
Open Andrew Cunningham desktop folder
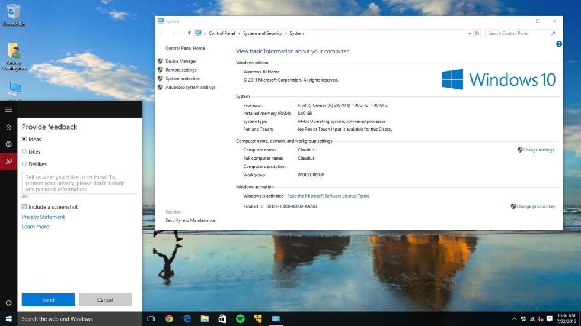point(14,57)
